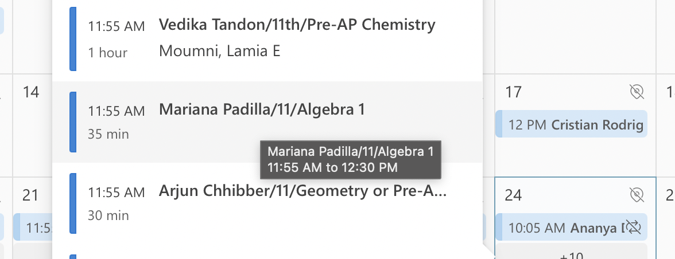Open Mariana Padilla Algebra 1 event title
The width and height of the screenshot is (675, 259).
point(262,109)
